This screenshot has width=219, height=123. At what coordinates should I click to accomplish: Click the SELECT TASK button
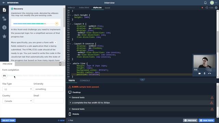tap(8, 121)
